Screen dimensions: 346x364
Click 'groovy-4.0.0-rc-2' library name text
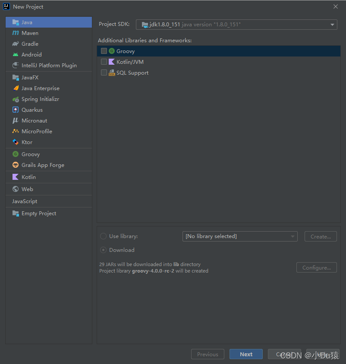(x=153, y=271)
